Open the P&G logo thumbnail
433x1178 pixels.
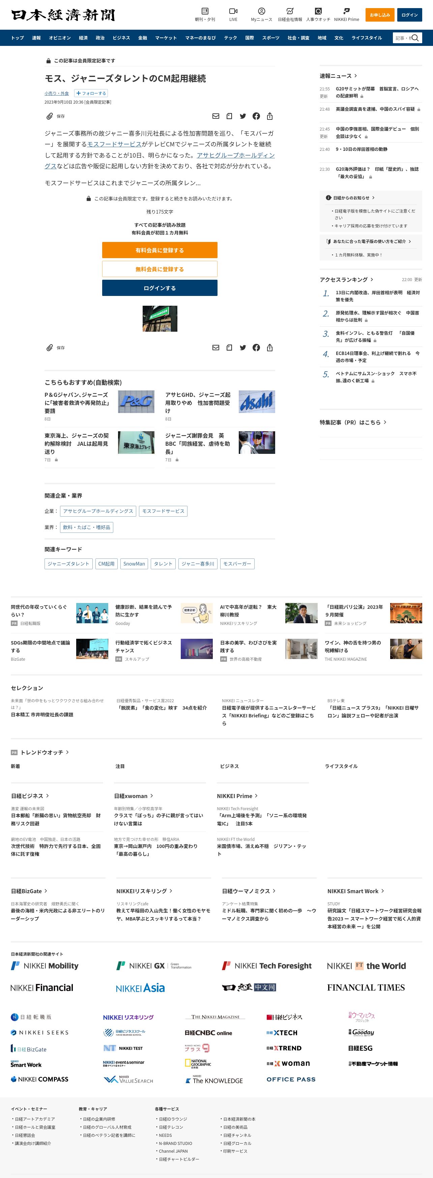(x=136, y=402)
